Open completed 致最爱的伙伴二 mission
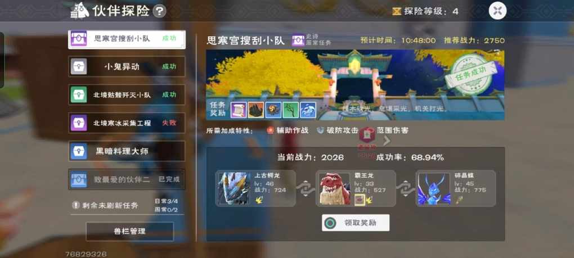Screen dimensions: 574x258 [127, 179]
